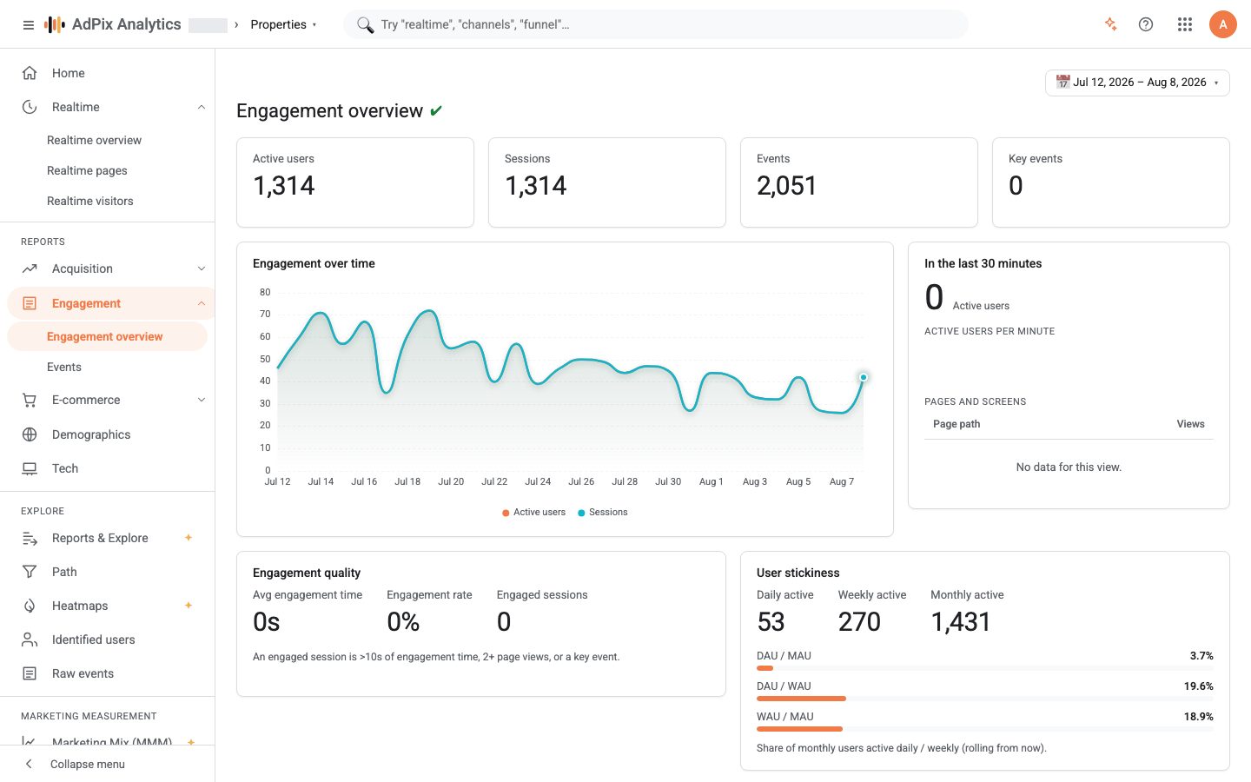Screen dimensions: 1251x782
Task: Click the last data point on chart
Action: [864, 377]
